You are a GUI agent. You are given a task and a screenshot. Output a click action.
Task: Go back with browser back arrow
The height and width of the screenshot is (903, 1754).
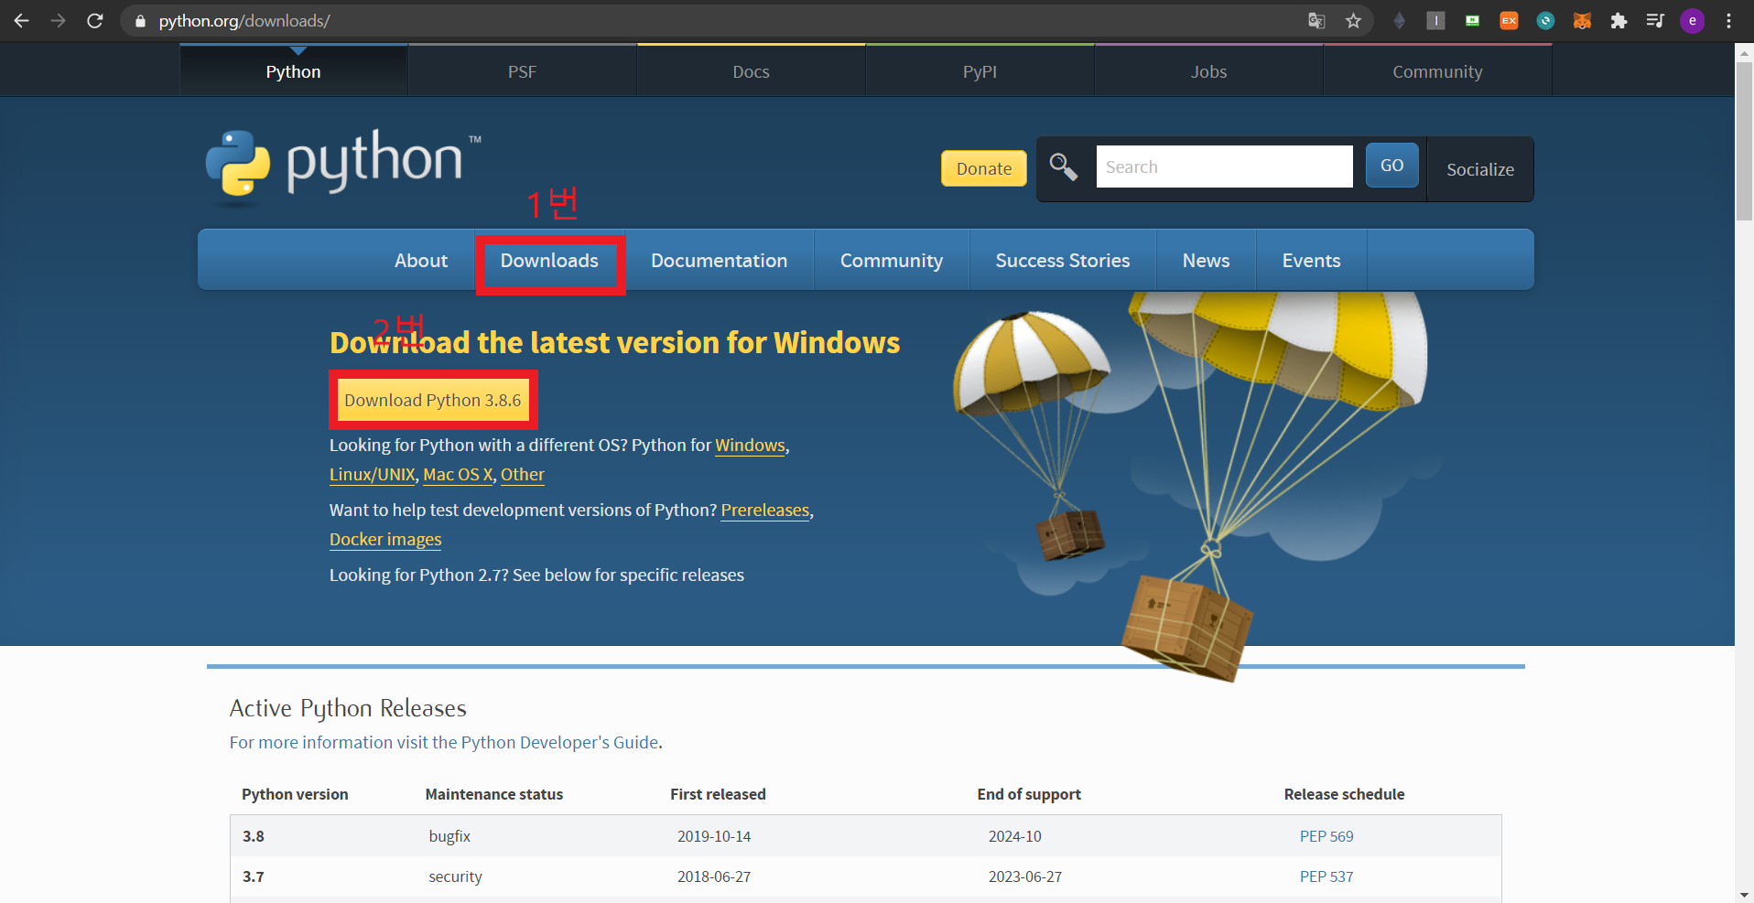[21, 20]
